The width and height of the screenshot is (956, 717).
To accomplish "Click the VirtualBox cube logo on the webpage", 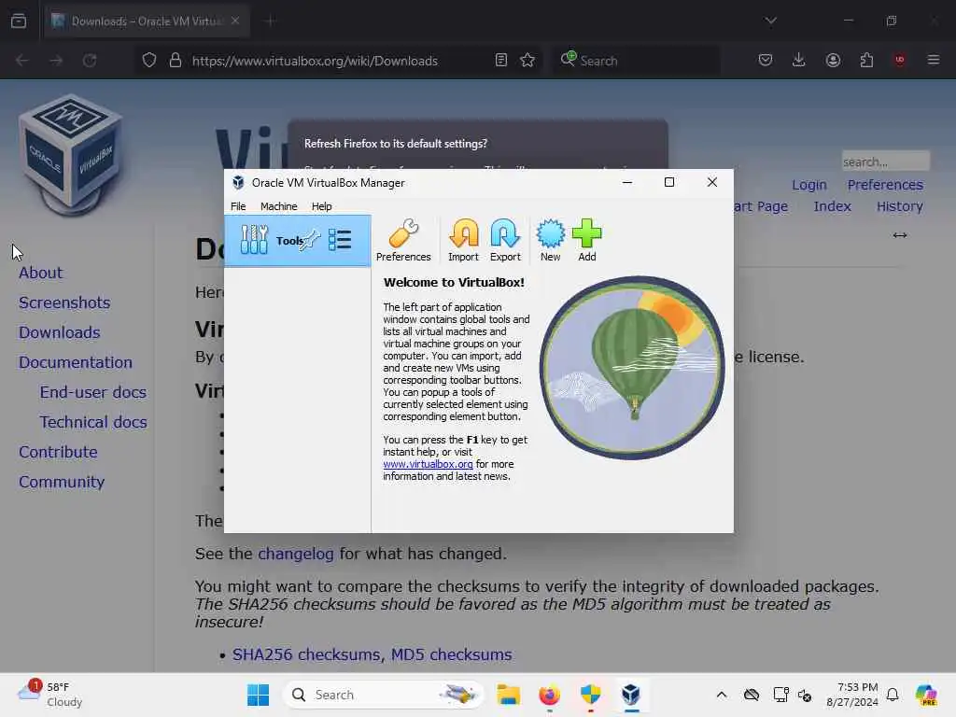I will [71, 154].
